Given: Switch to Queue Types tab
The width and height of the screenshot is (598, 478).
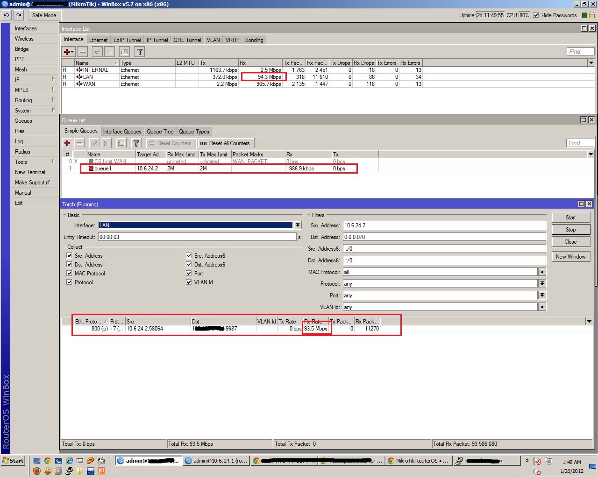Looking at the screenshot, I should 194,132.
